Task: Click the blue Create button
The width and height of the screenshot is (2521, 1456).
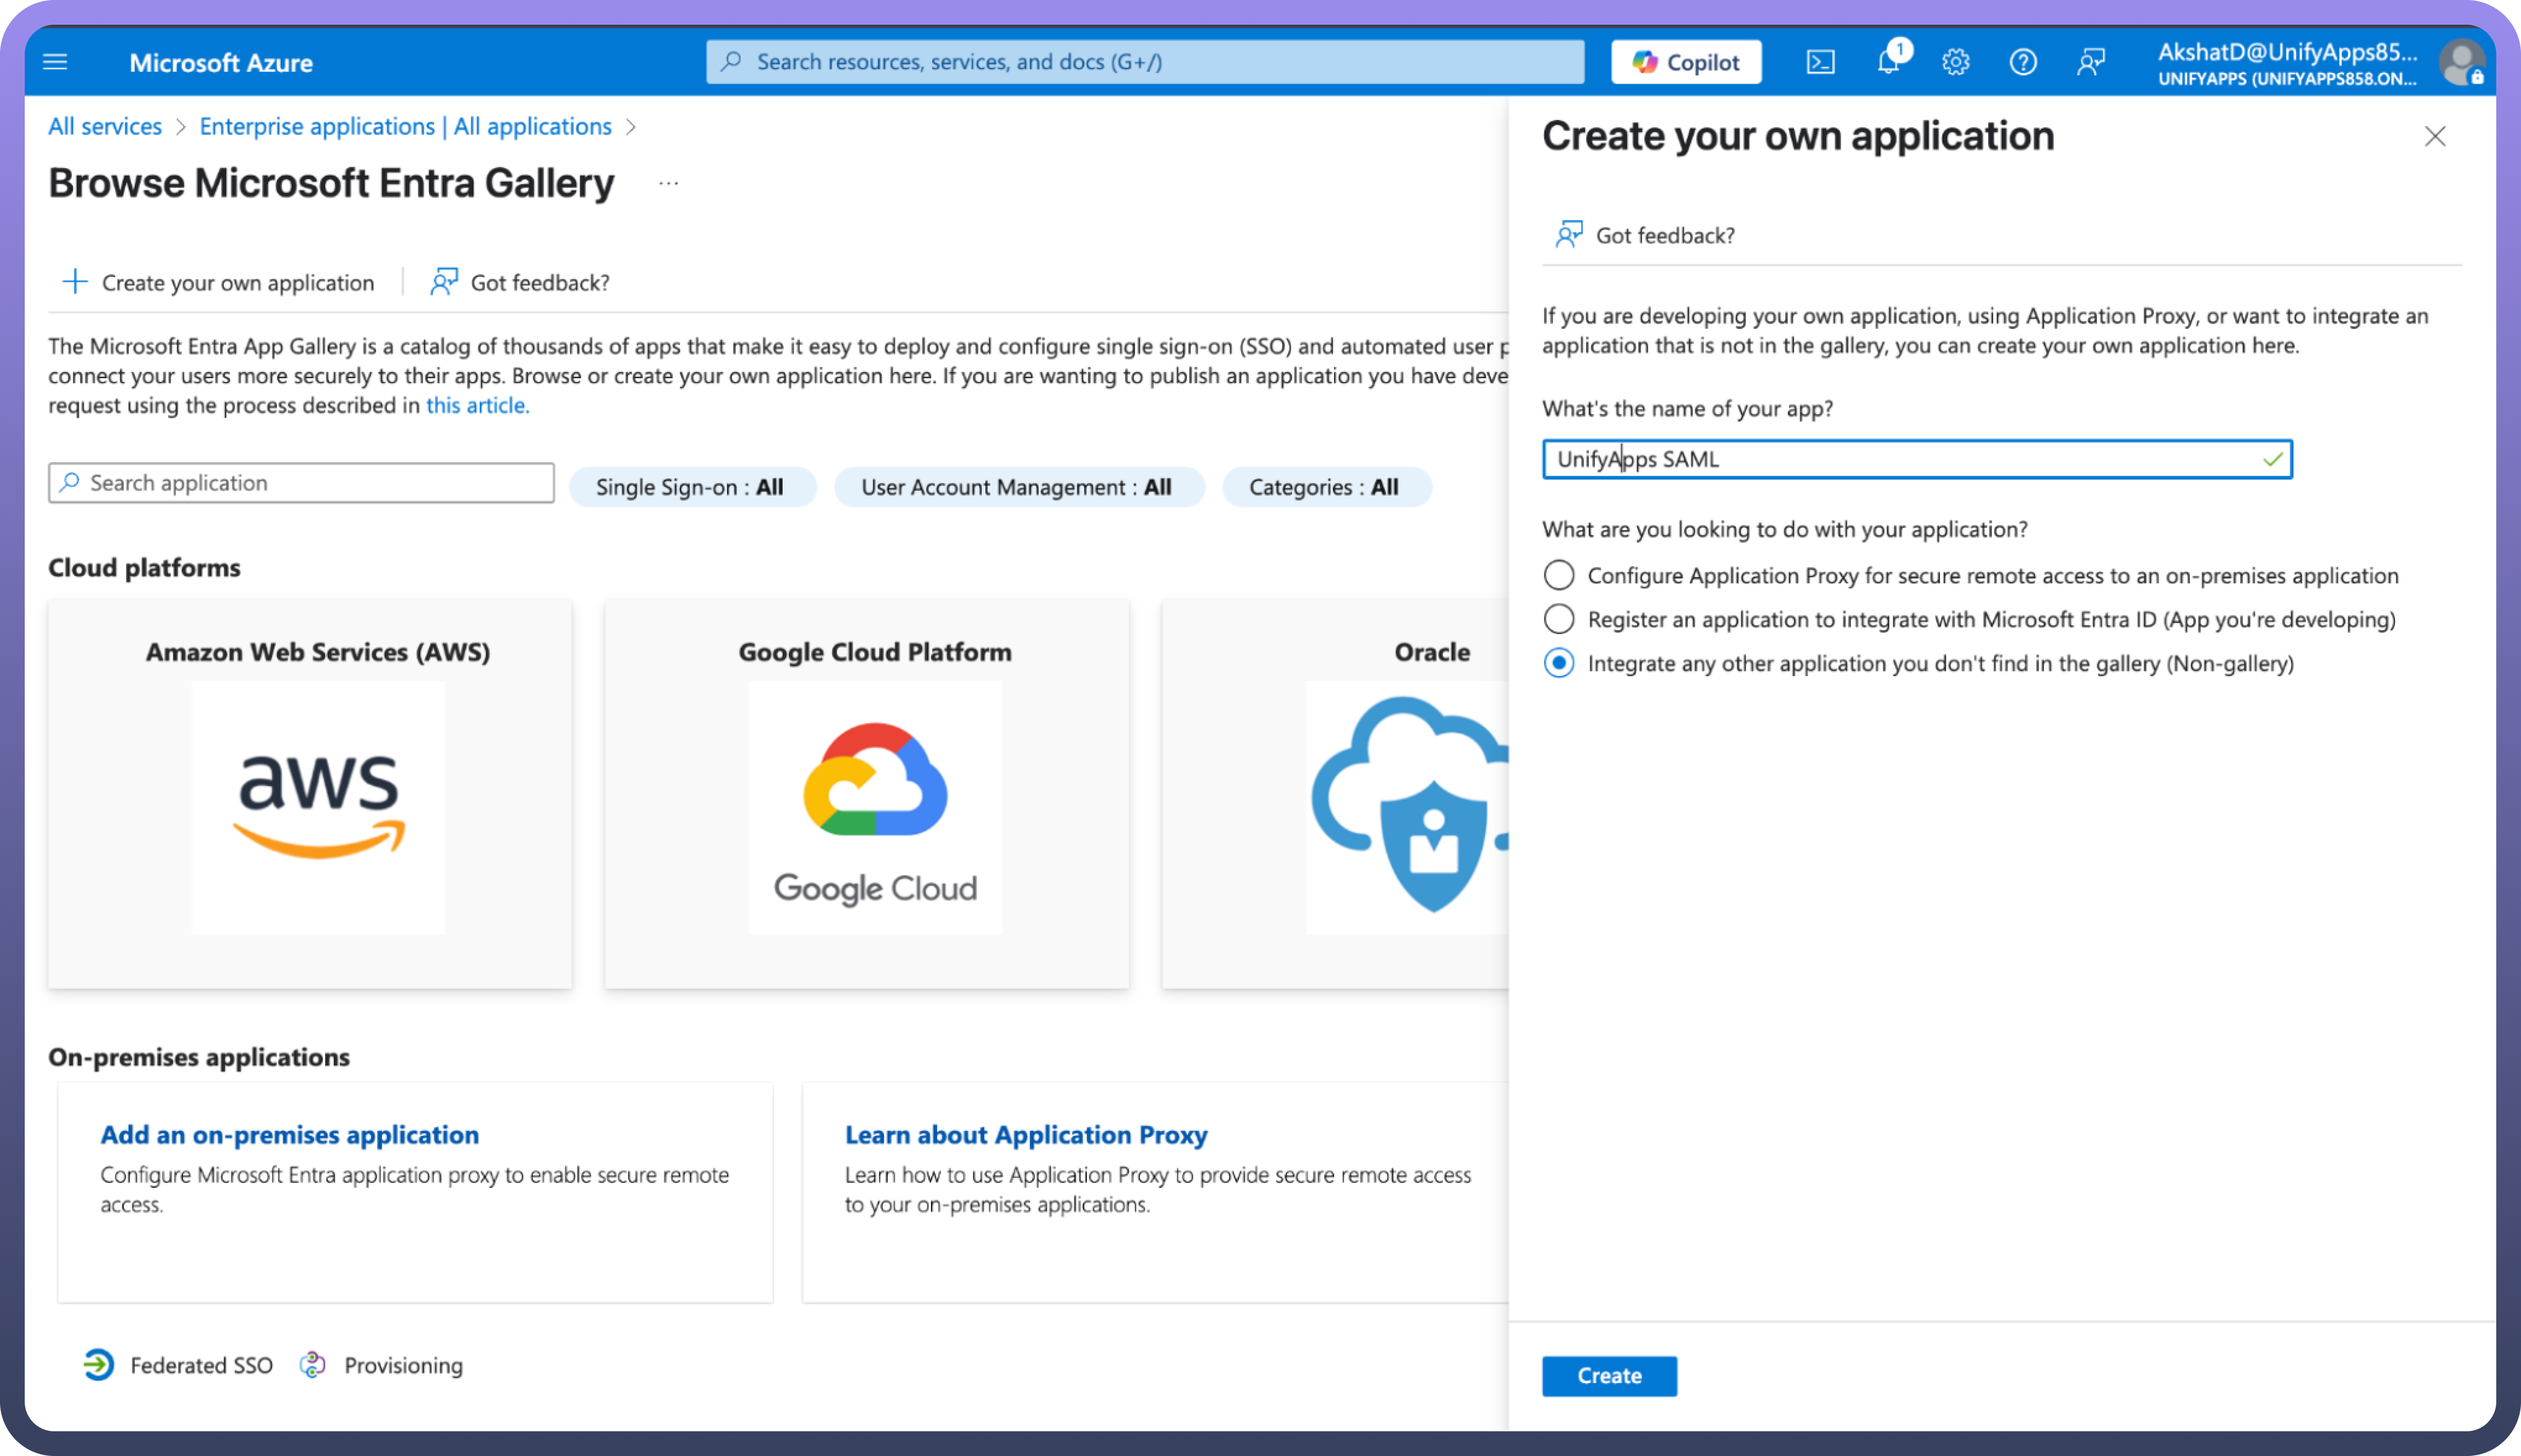Action: pos(1608,1375)
